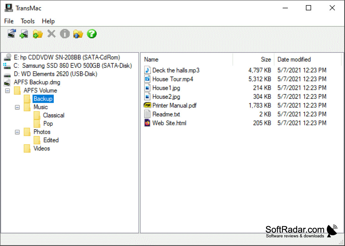Select the APFS Volume label
345x246 pixels.
click(40, 91)
